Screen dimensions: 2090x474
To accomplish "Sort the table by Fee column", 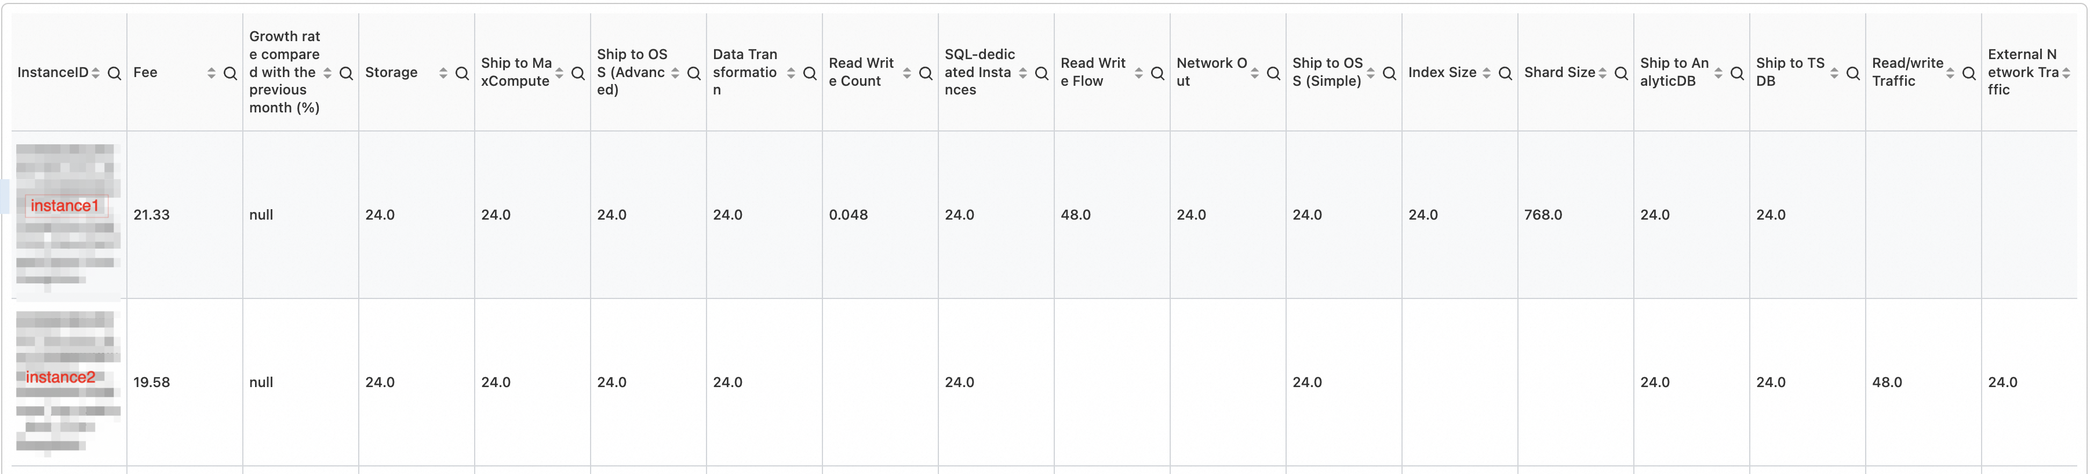I will tap(211, 73).
